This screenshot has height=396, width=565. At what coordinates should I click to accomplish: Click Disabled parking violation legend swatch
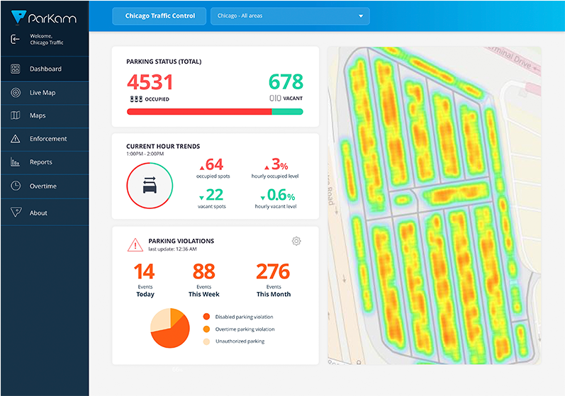(206, 317)
